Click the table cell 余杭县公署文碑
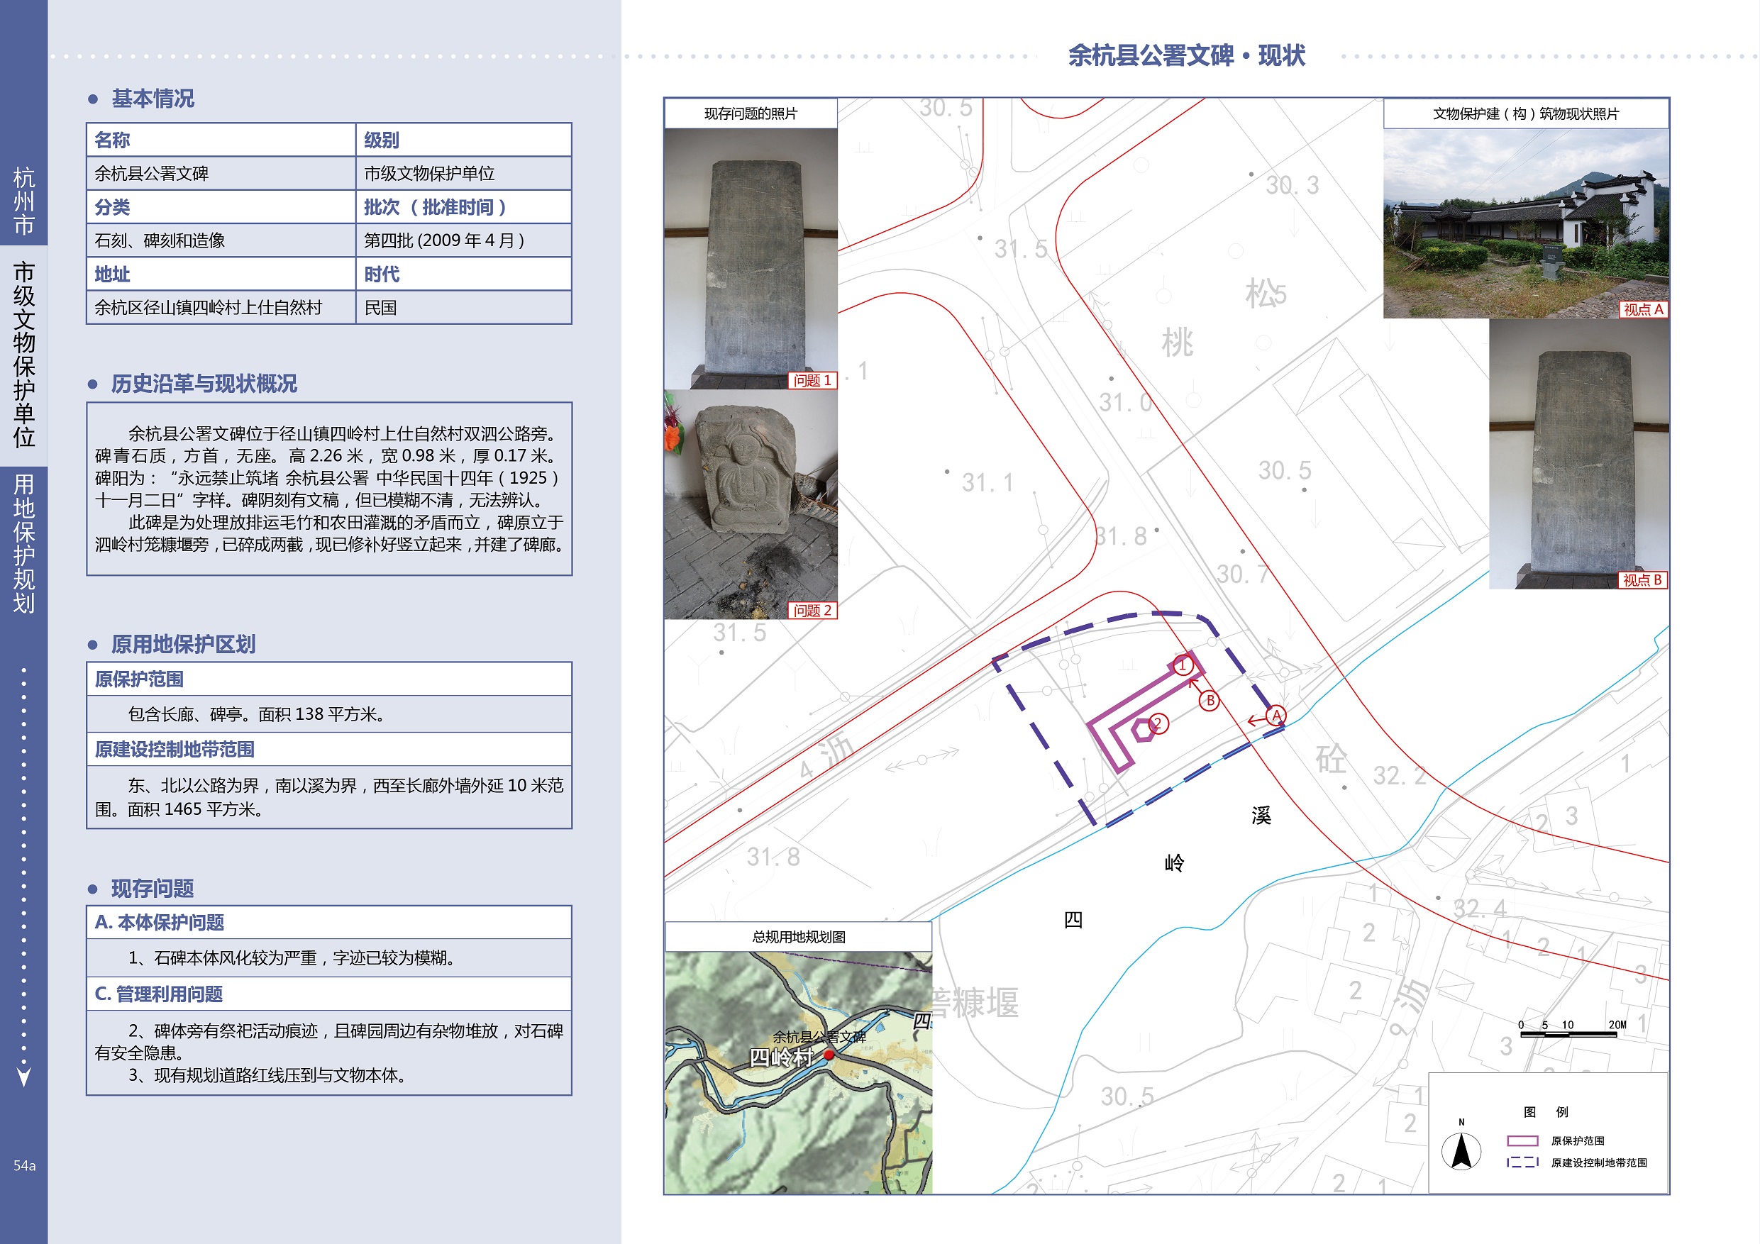The width and height of the screenshot is (1760, 1244). [221, 174]
